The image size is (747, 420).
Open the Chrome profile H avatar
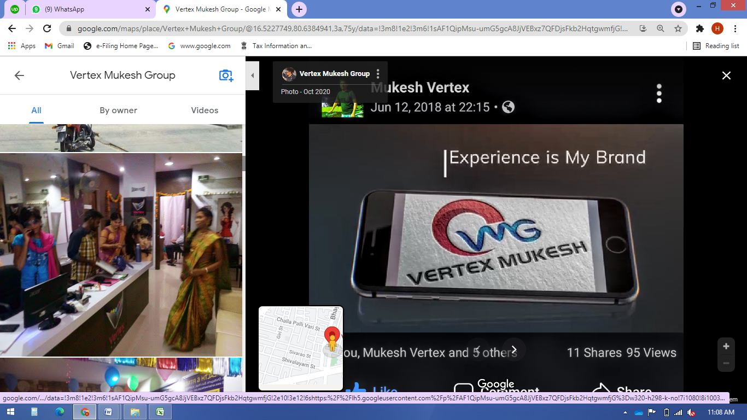[x=717, y=28]
